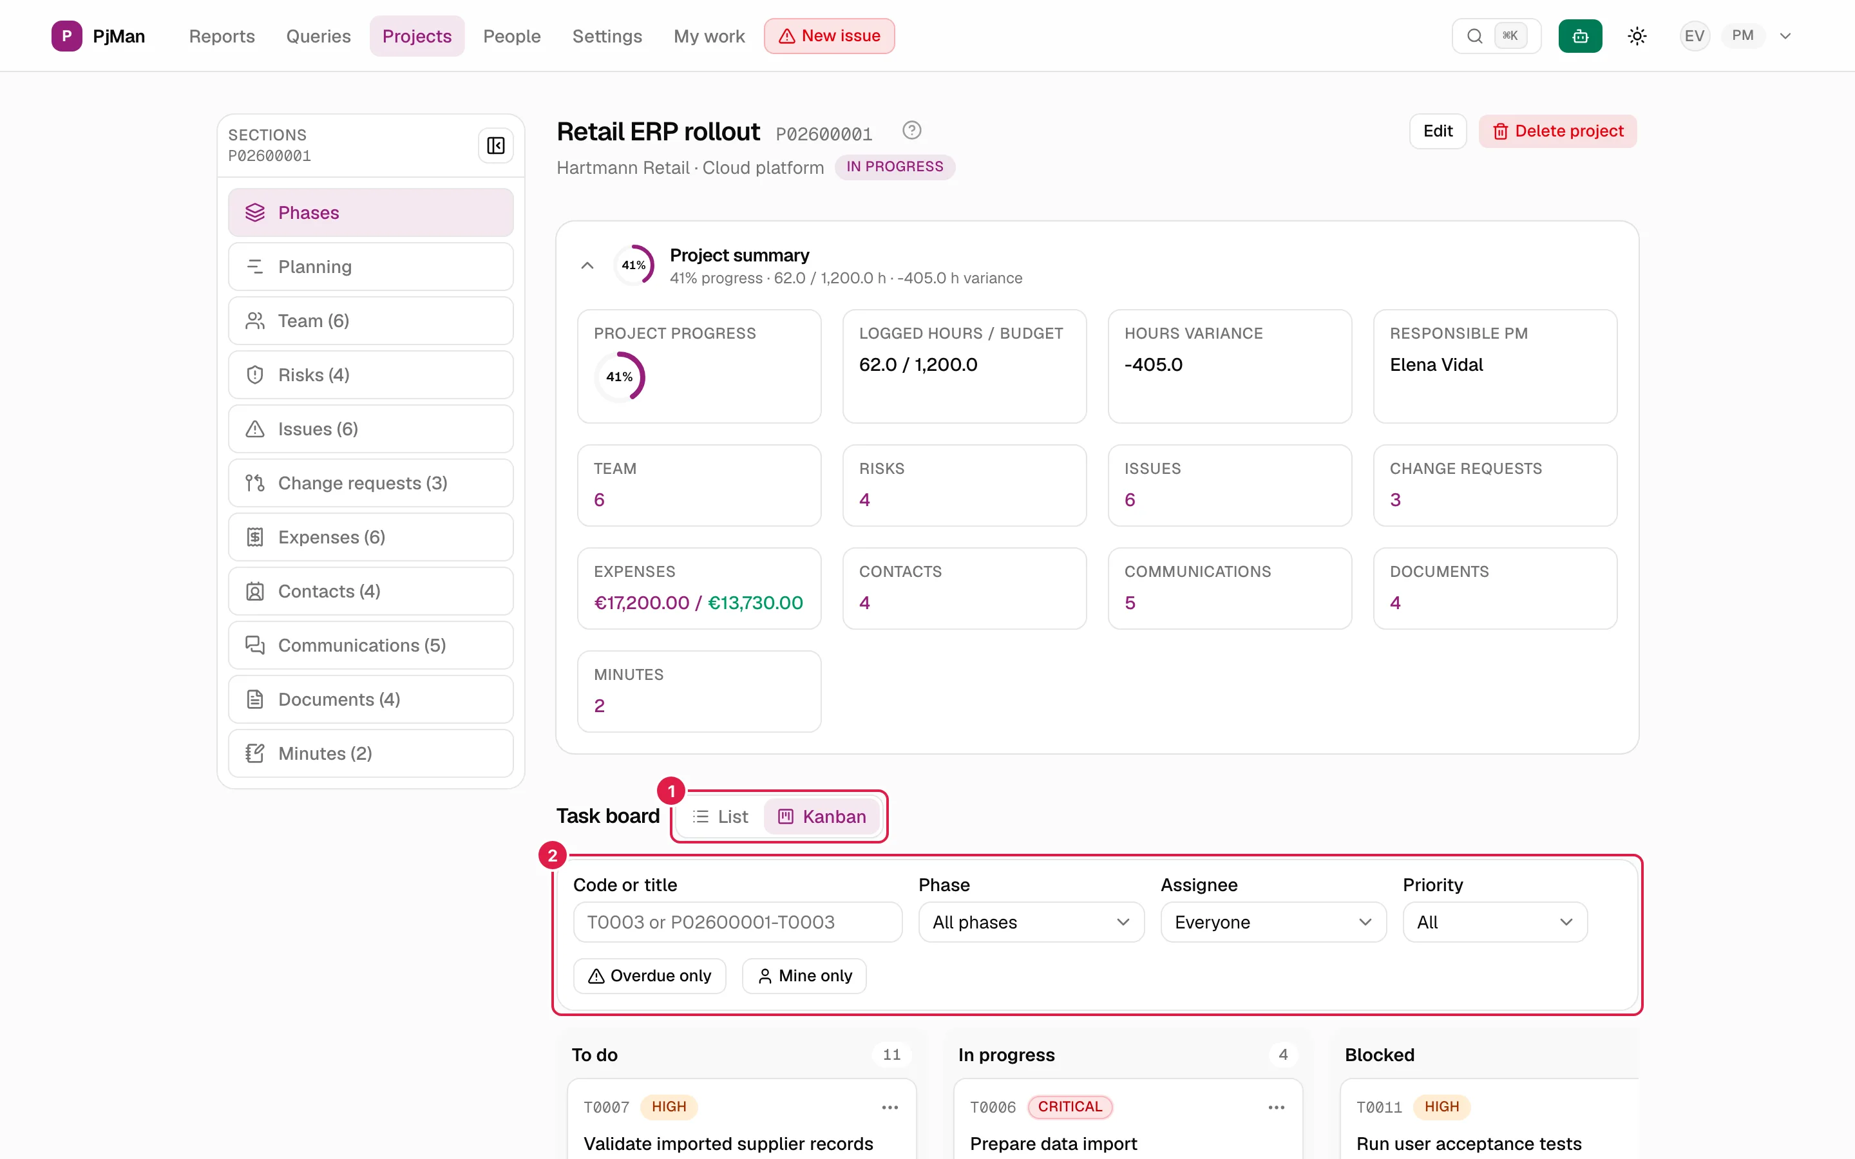Click the ⌘K shortcut badge
This screenshot has width=1855, height=1159.
[x=1510, y=36]
